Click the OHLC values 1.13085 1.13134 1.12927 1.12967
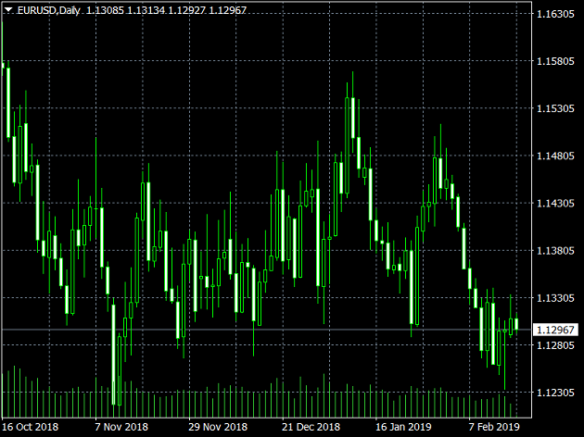The width and height of the screenshot is (584, 437). coord(167,10)
